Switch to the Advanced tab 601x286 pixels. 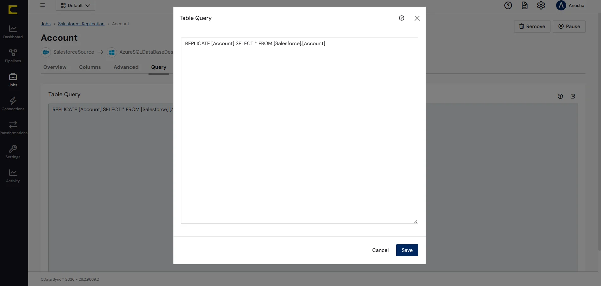pos(126,67)
